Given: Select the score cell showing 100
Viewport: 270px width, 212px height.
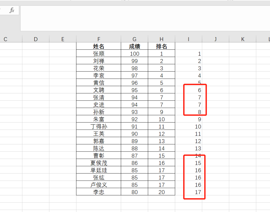Looking at the screenshot, I should tap(134, 54).
